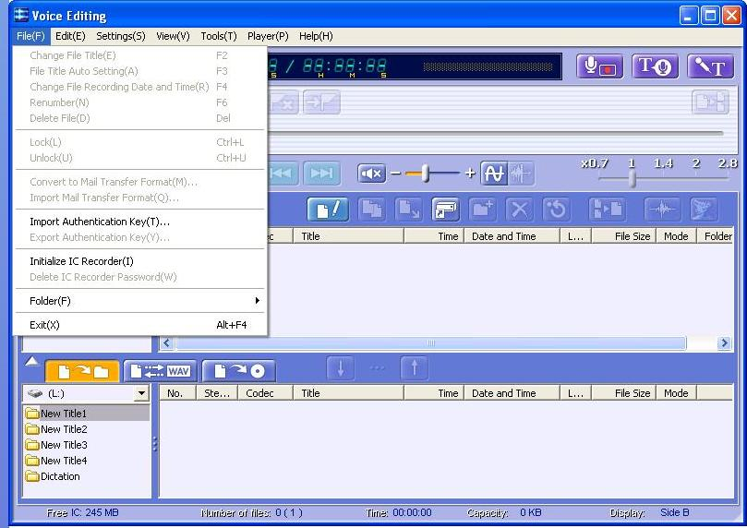Click the Free IC: 245 MB status
Screen dimensions: 747x528
pyautogui.click(x=83, y=512)
